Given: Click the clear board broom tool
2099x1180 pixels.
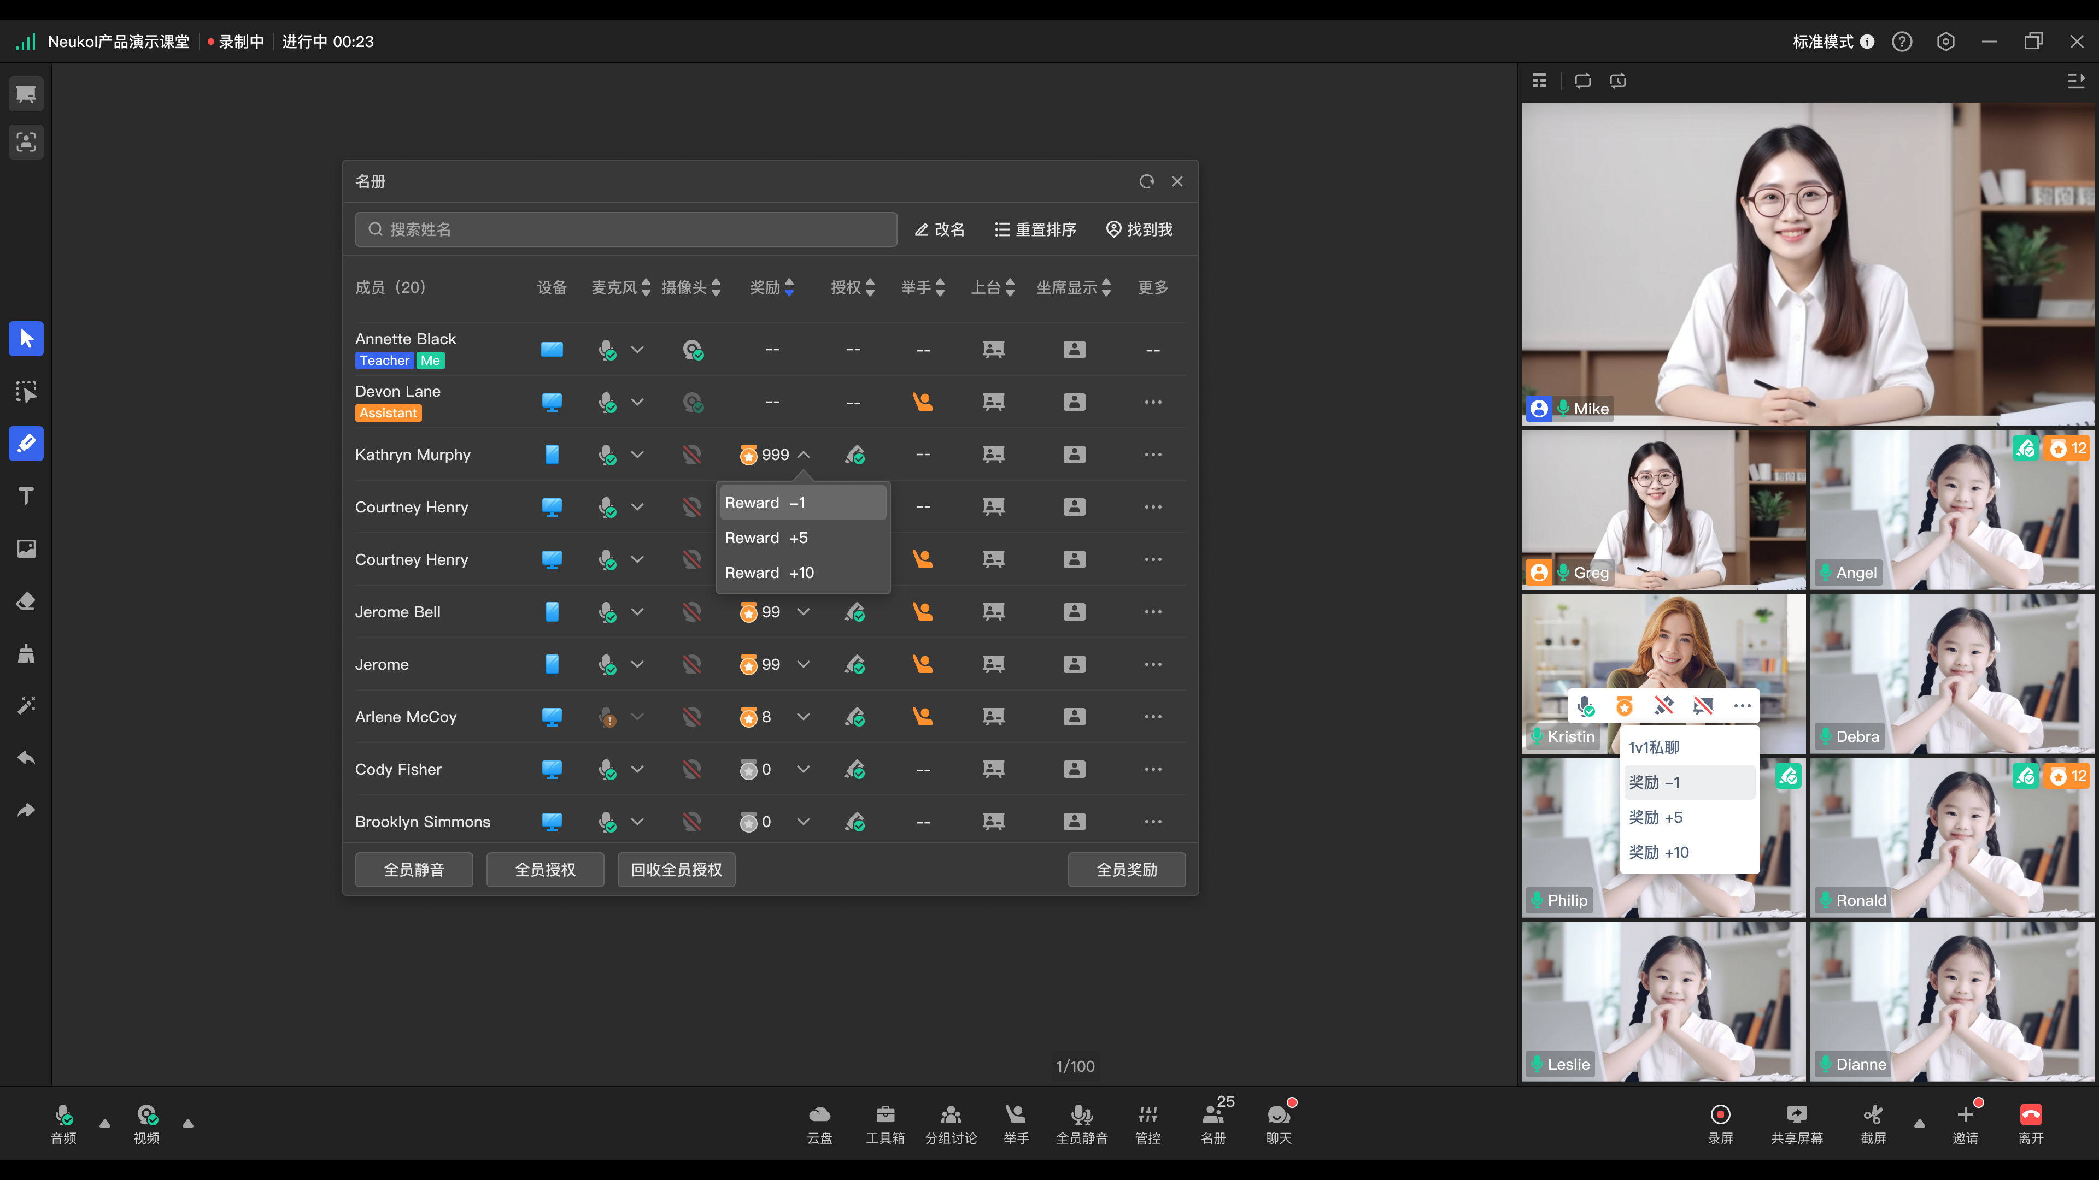Looking at the screenshot, I should click(26, 653).
